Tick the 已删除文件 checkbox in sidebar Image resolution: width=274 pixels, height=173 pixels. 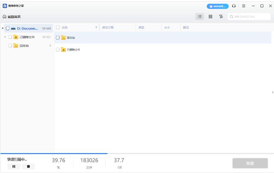point(10,37)
